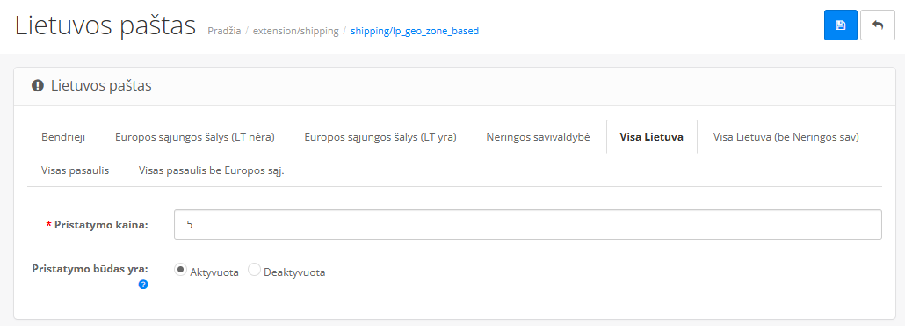Open Visa Lietuva (be Neringos sav) tab

coord(786,137)
